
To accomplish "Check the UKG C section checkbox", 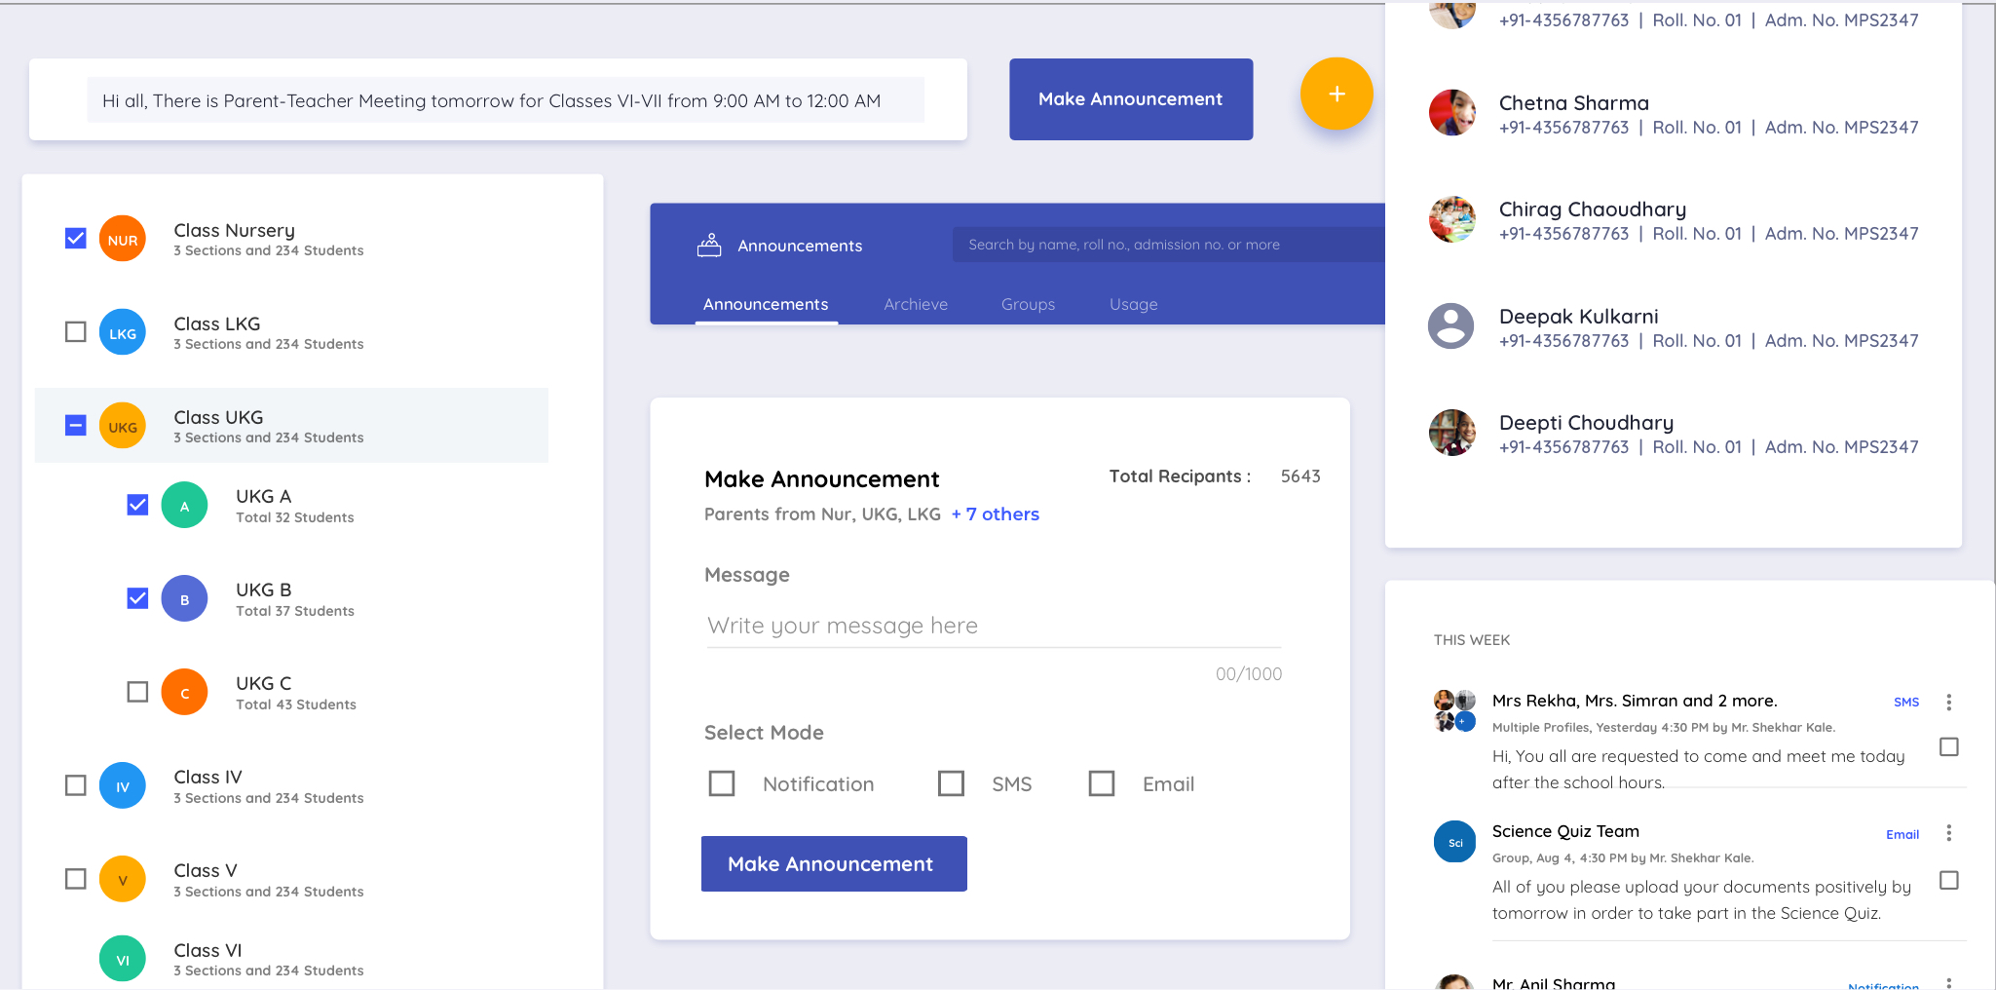I will pos(138,692).
